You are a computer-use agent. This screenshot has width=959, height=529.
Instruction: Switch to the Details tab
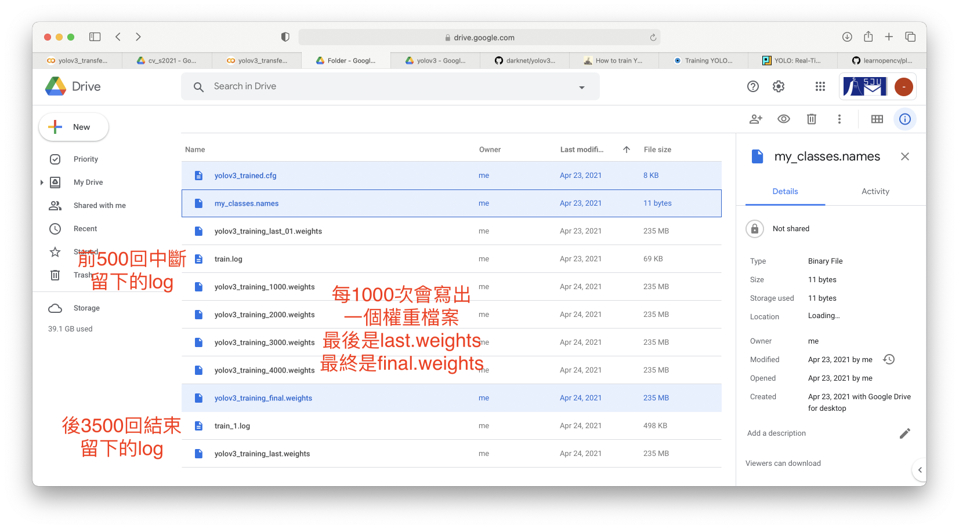coord(785,192)
